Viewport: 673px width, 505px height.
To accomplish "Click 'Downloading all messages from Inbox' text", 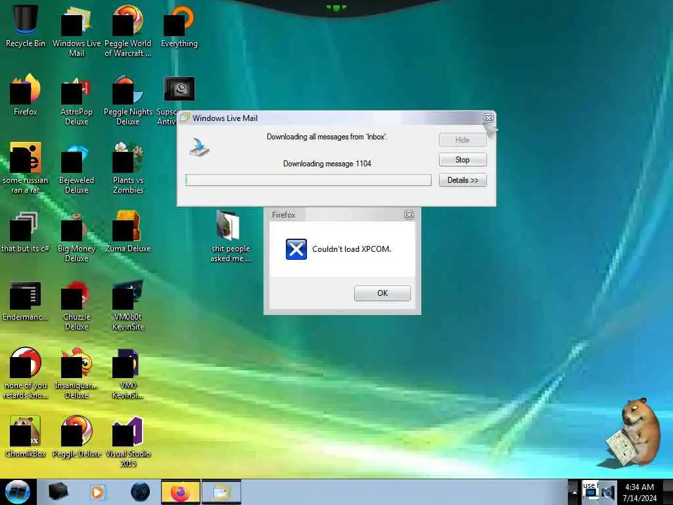I will (327, 137).
